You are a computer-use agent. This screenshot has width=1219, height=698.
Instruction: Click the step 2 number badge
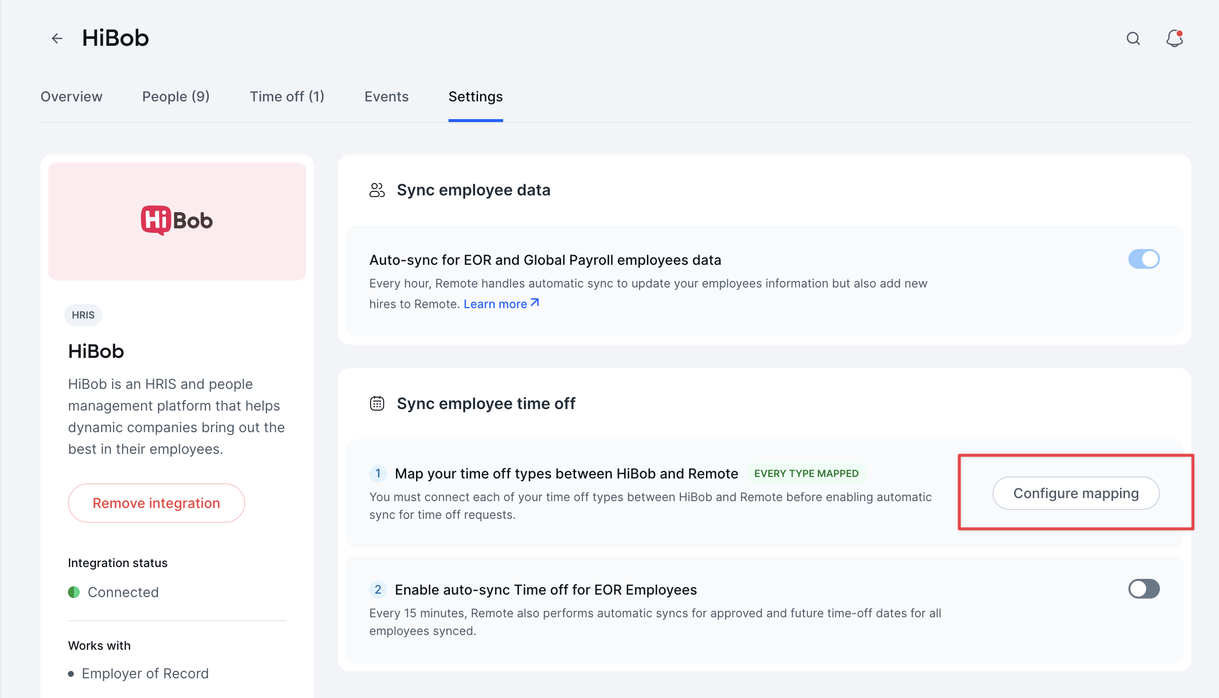click(378, 590)
